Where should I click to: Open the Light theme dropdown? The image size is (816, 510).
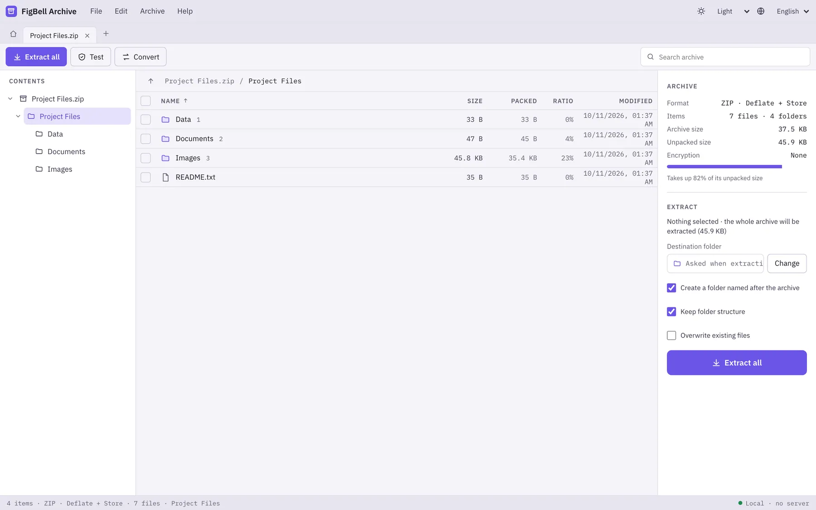733,11
